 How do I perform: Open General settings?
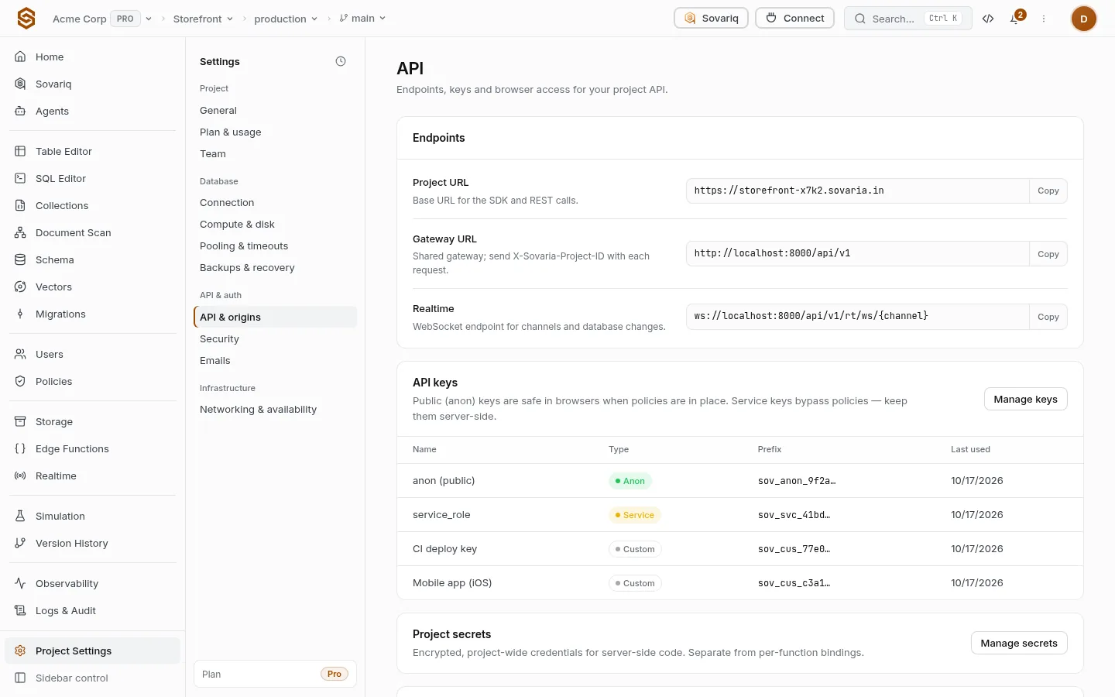point(275,111)
